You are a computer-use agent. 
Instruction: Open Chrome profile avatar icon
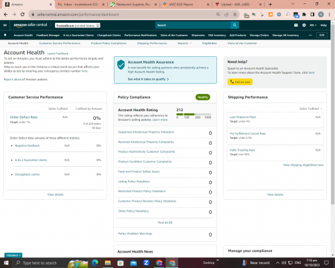[321, 15]
